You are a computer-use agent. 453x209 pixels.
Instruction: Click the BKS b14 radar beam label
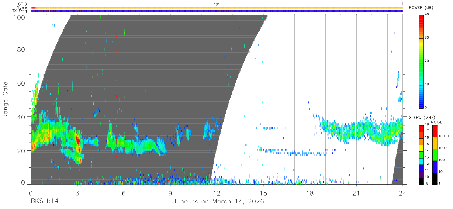point(44,202)
